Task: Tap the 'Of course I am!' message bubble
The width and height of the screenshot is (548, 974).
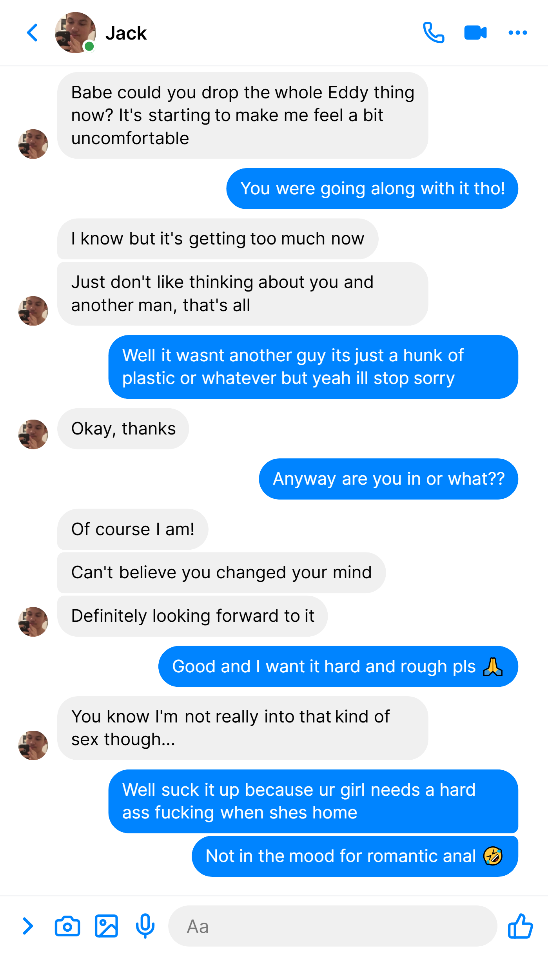Action: tap(133, 529)
